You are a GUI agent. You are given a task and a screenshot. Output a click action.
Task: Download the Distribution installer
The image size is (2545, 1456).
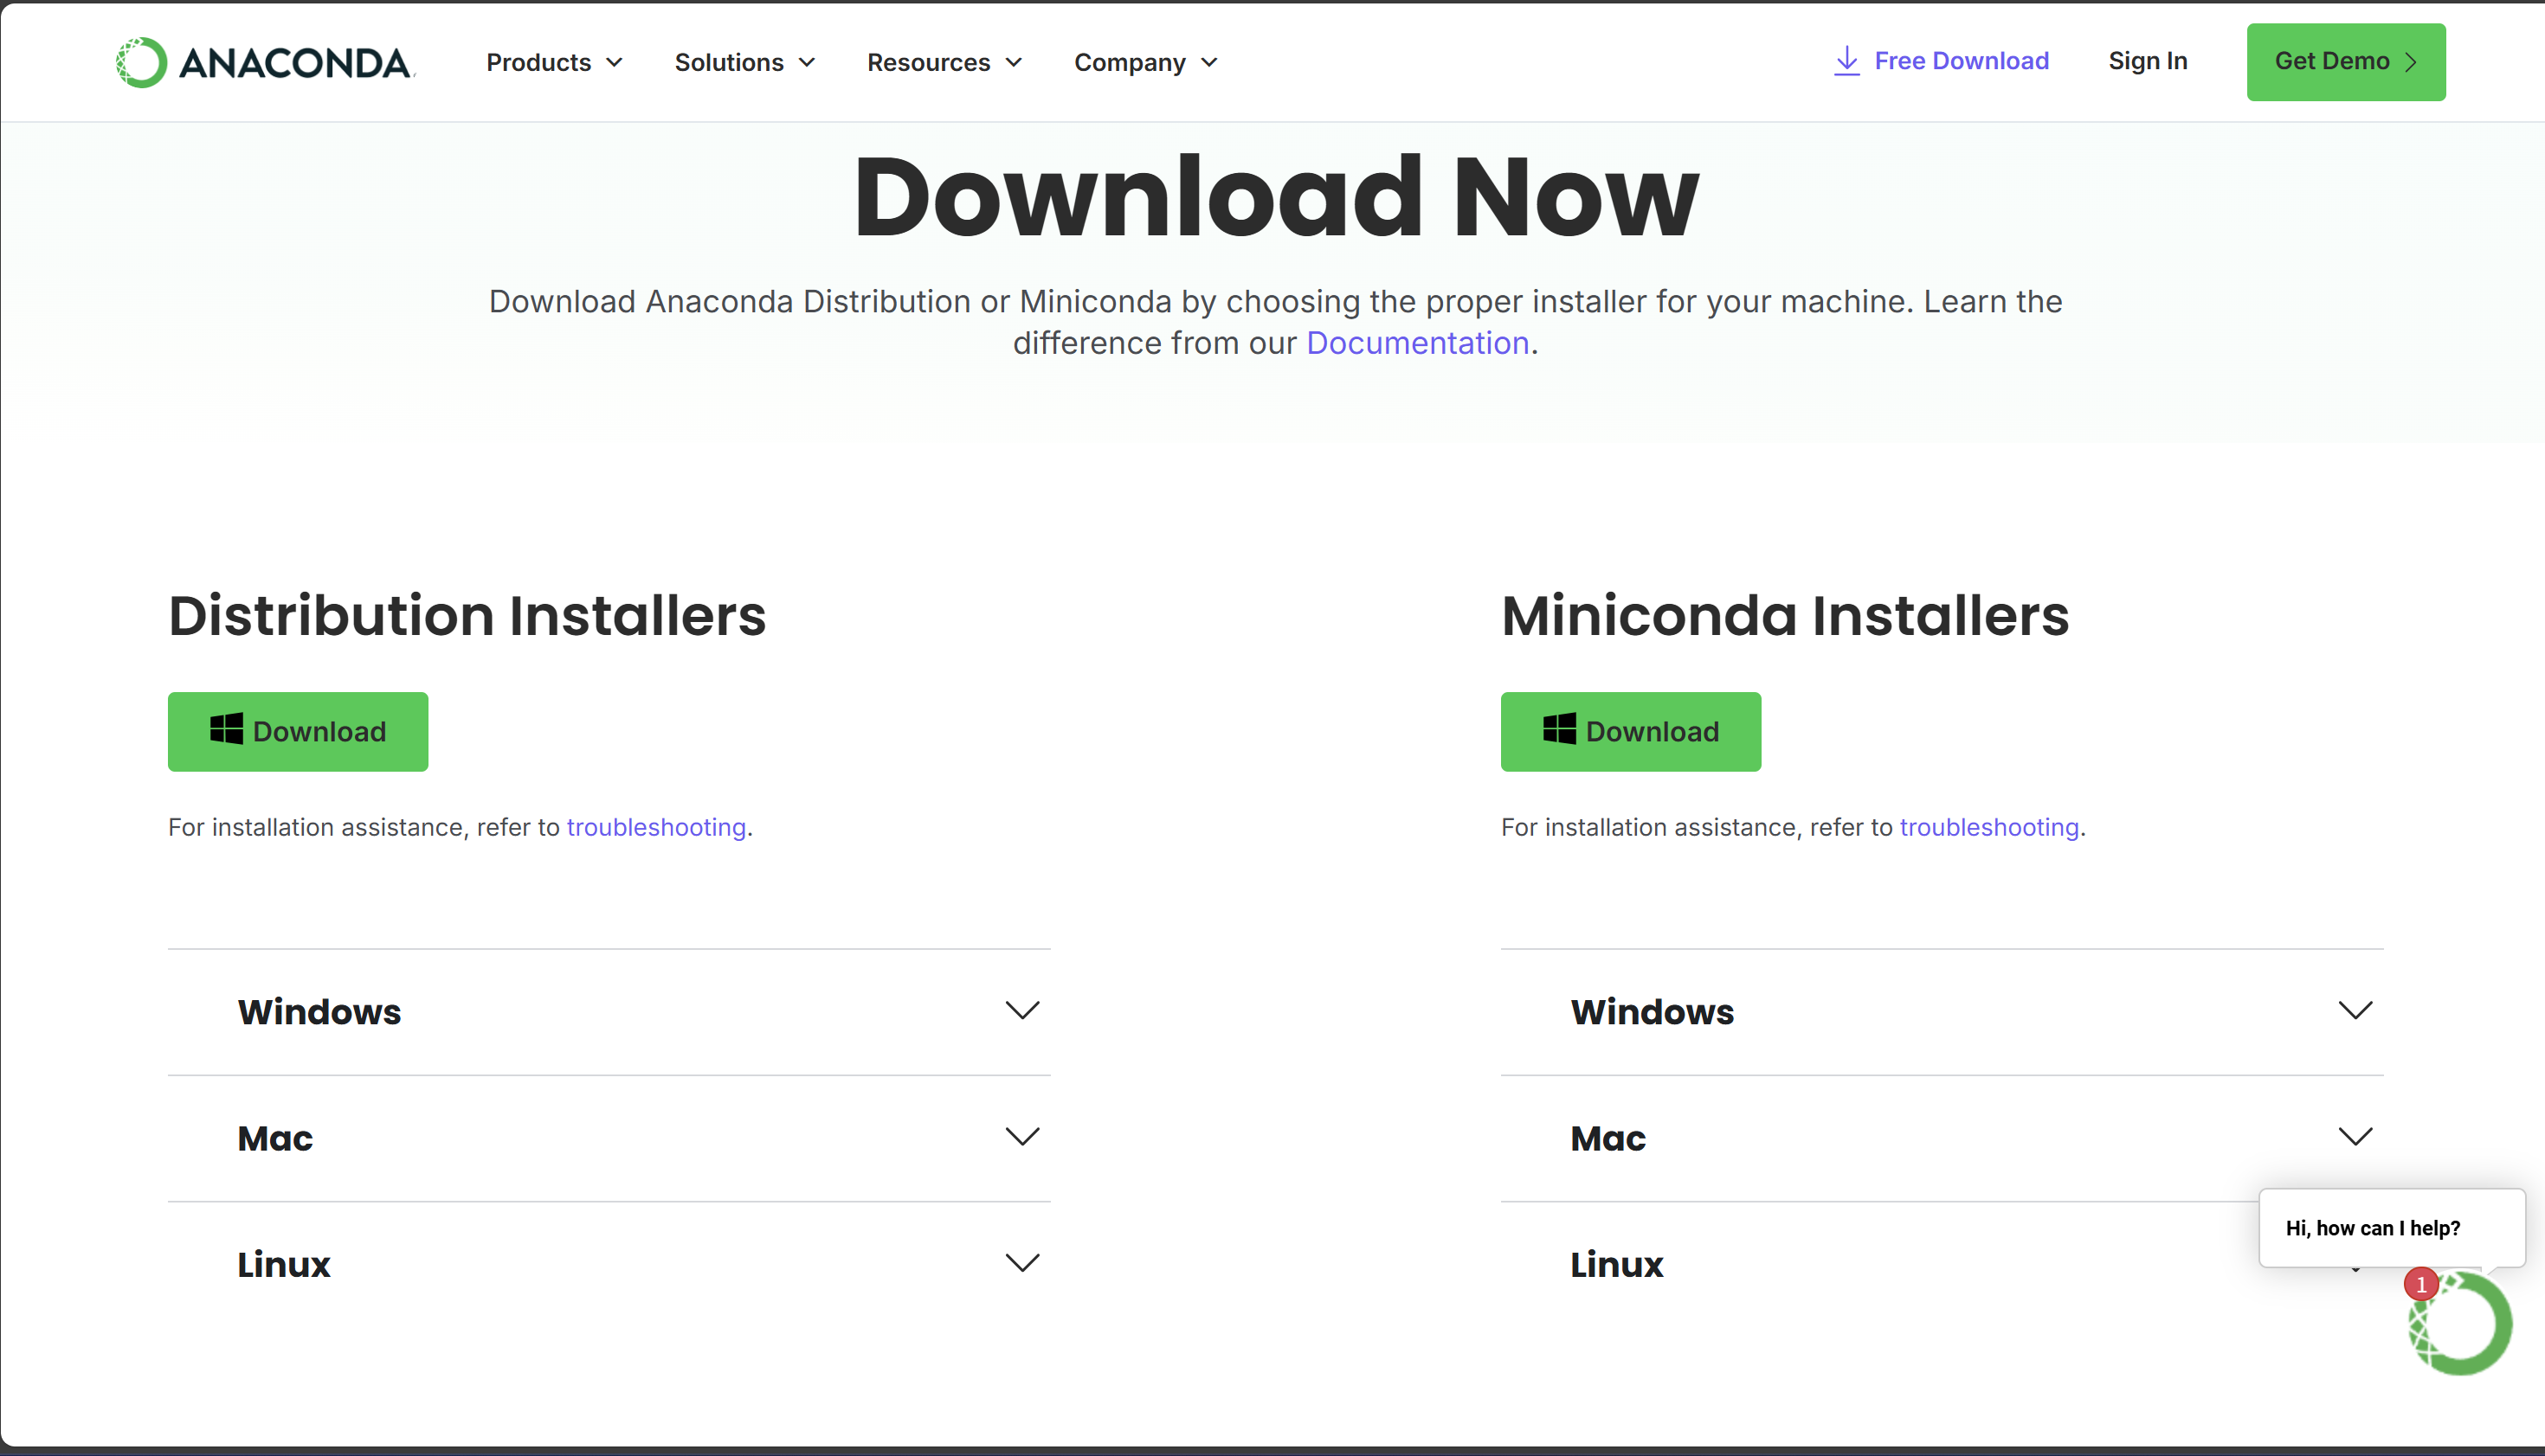[x=298, y=731]
